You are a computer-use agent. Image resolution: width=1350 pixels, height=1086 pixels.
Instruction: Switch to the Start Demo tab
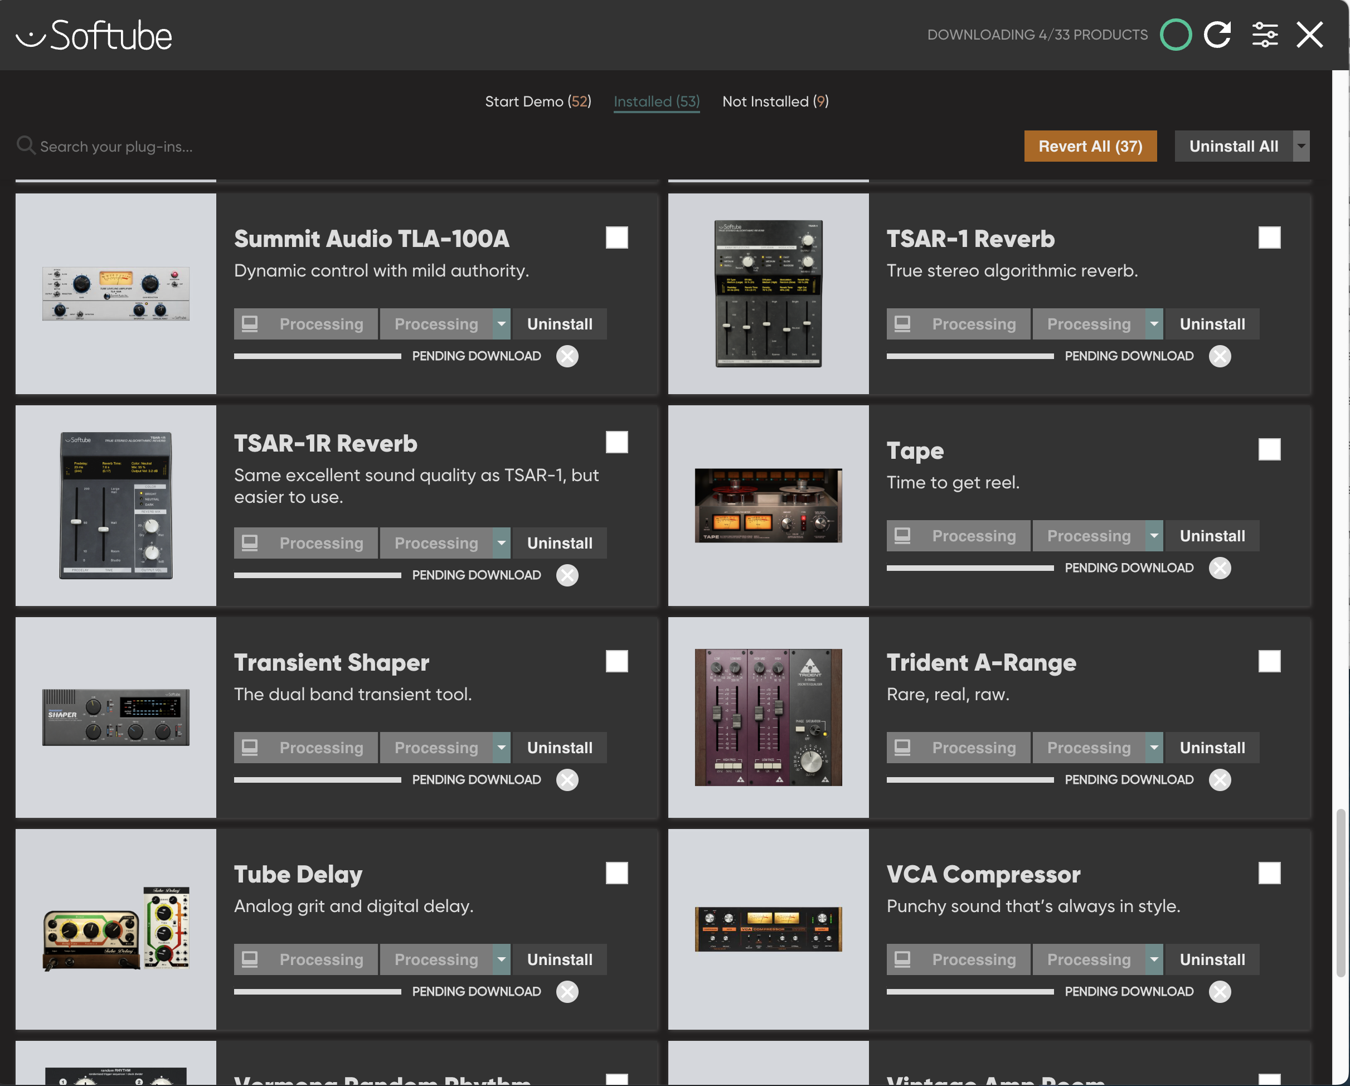click(x=537, y=101)
